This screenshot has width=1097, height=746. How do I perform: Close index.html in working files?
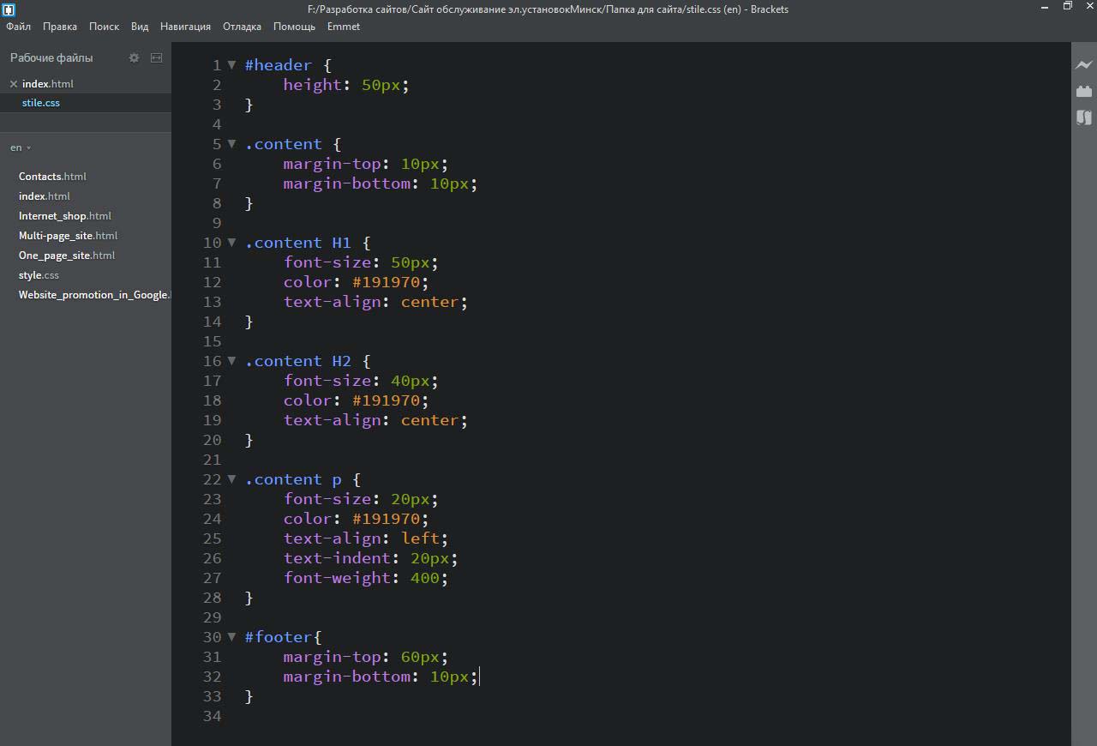tap(14, 84)
